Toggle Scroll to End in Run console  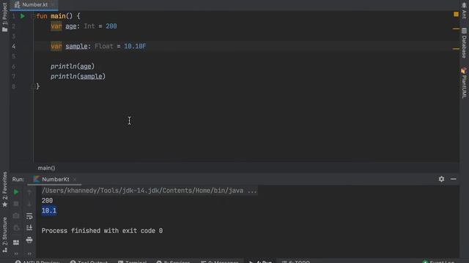(29, 228)
